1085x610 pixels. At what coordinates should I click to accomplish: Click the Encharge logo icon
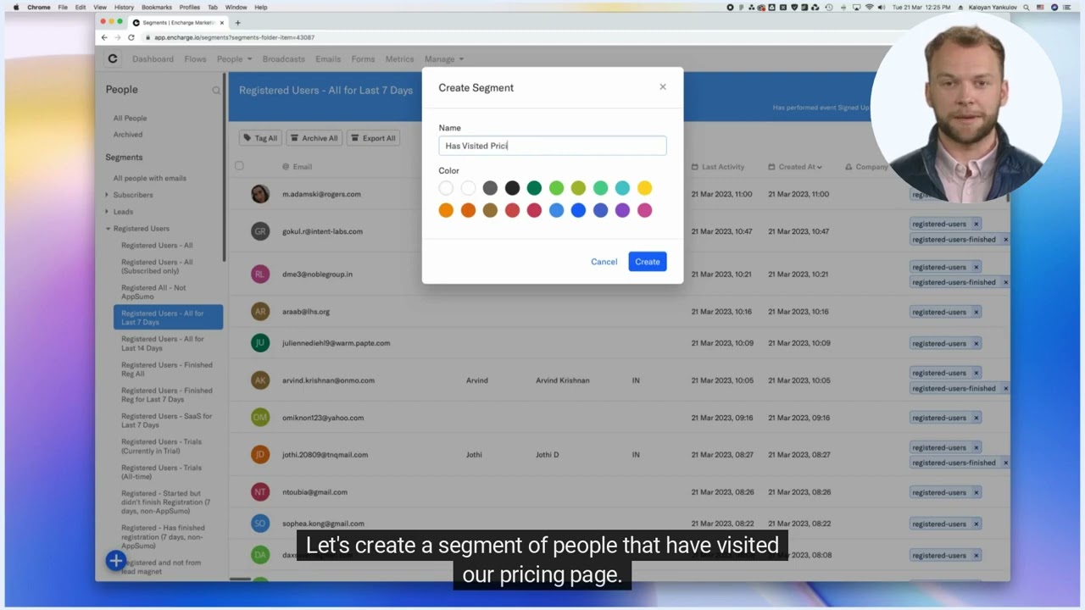113,58
